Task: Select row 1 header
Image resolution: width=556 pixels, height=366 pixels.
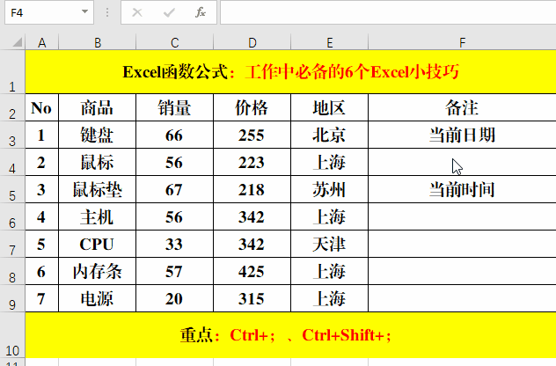Action: tap(12, 72)
